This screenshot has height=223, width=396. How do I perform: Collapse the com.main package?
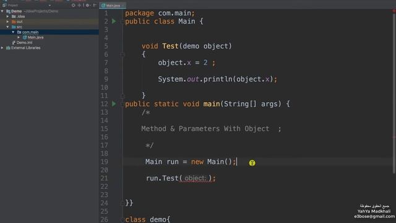tap(13, 32)
